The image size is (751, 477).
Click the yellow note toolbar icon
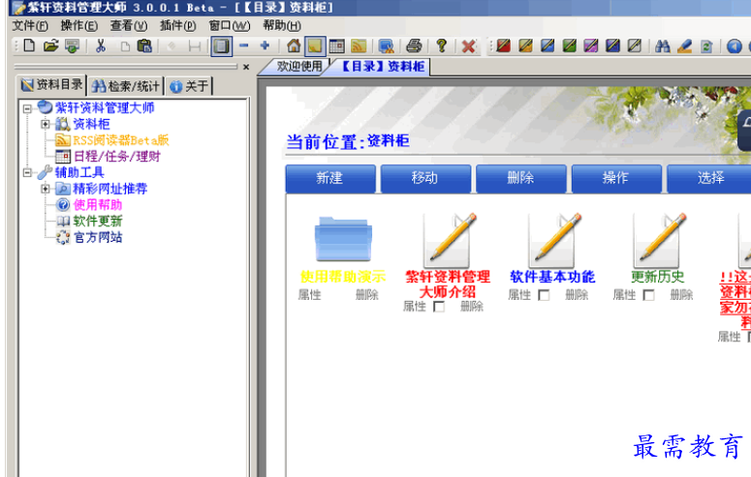click(x=315, y=45)
